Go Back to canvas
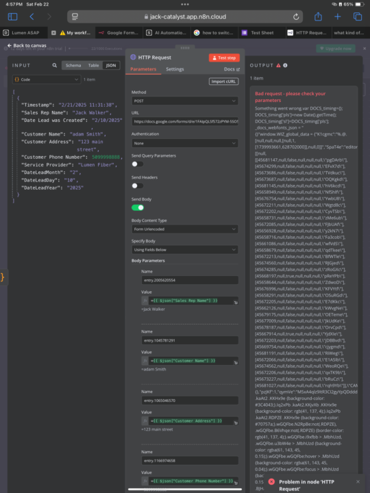The height and width of the screenshot is (493, 370). click(x=27, y=46)
